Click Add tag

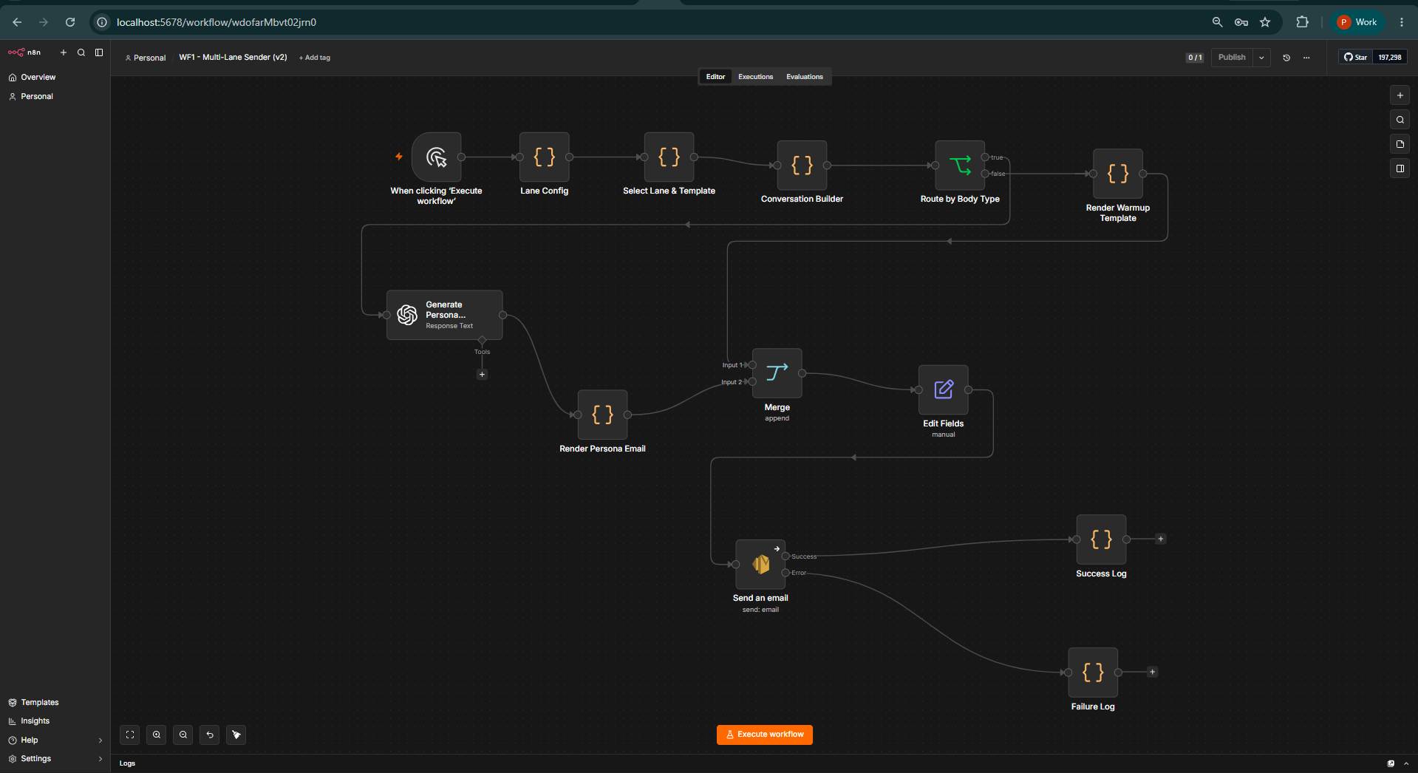[315, 58]
